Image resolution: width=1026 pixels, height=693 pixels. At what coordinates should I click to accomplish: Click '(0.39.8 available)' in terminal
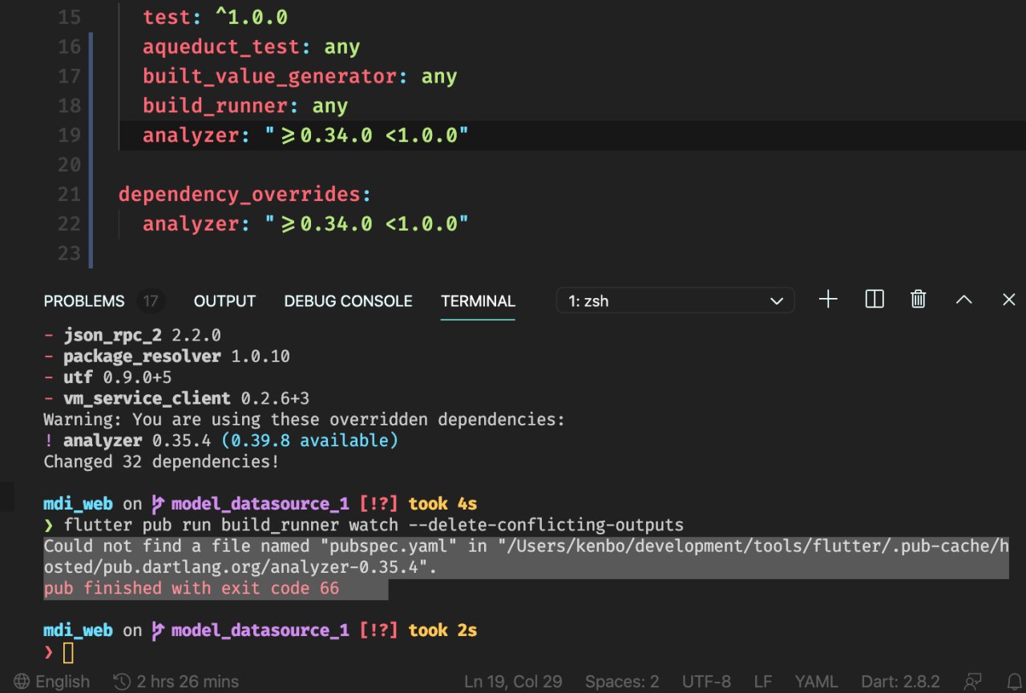[309, 441]
